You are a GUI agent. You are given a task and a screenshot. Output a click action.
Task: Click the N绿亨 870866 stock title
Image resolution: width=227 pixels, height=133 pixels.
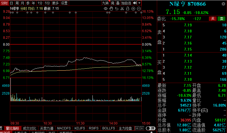(187, 4)
